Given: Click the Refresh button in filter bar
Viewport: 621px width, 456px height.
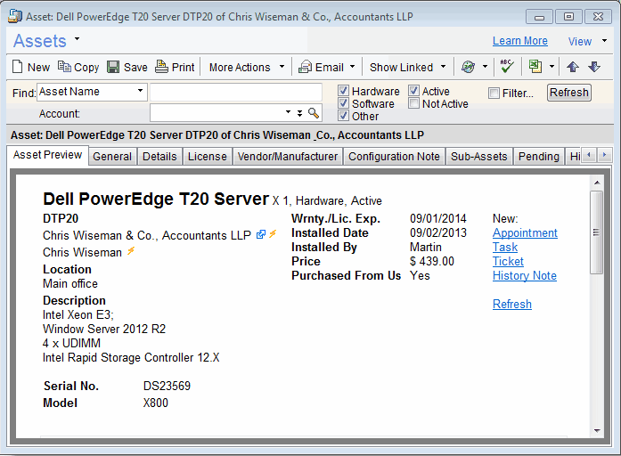Looking at the screenshot, I should tap(569, 93).
